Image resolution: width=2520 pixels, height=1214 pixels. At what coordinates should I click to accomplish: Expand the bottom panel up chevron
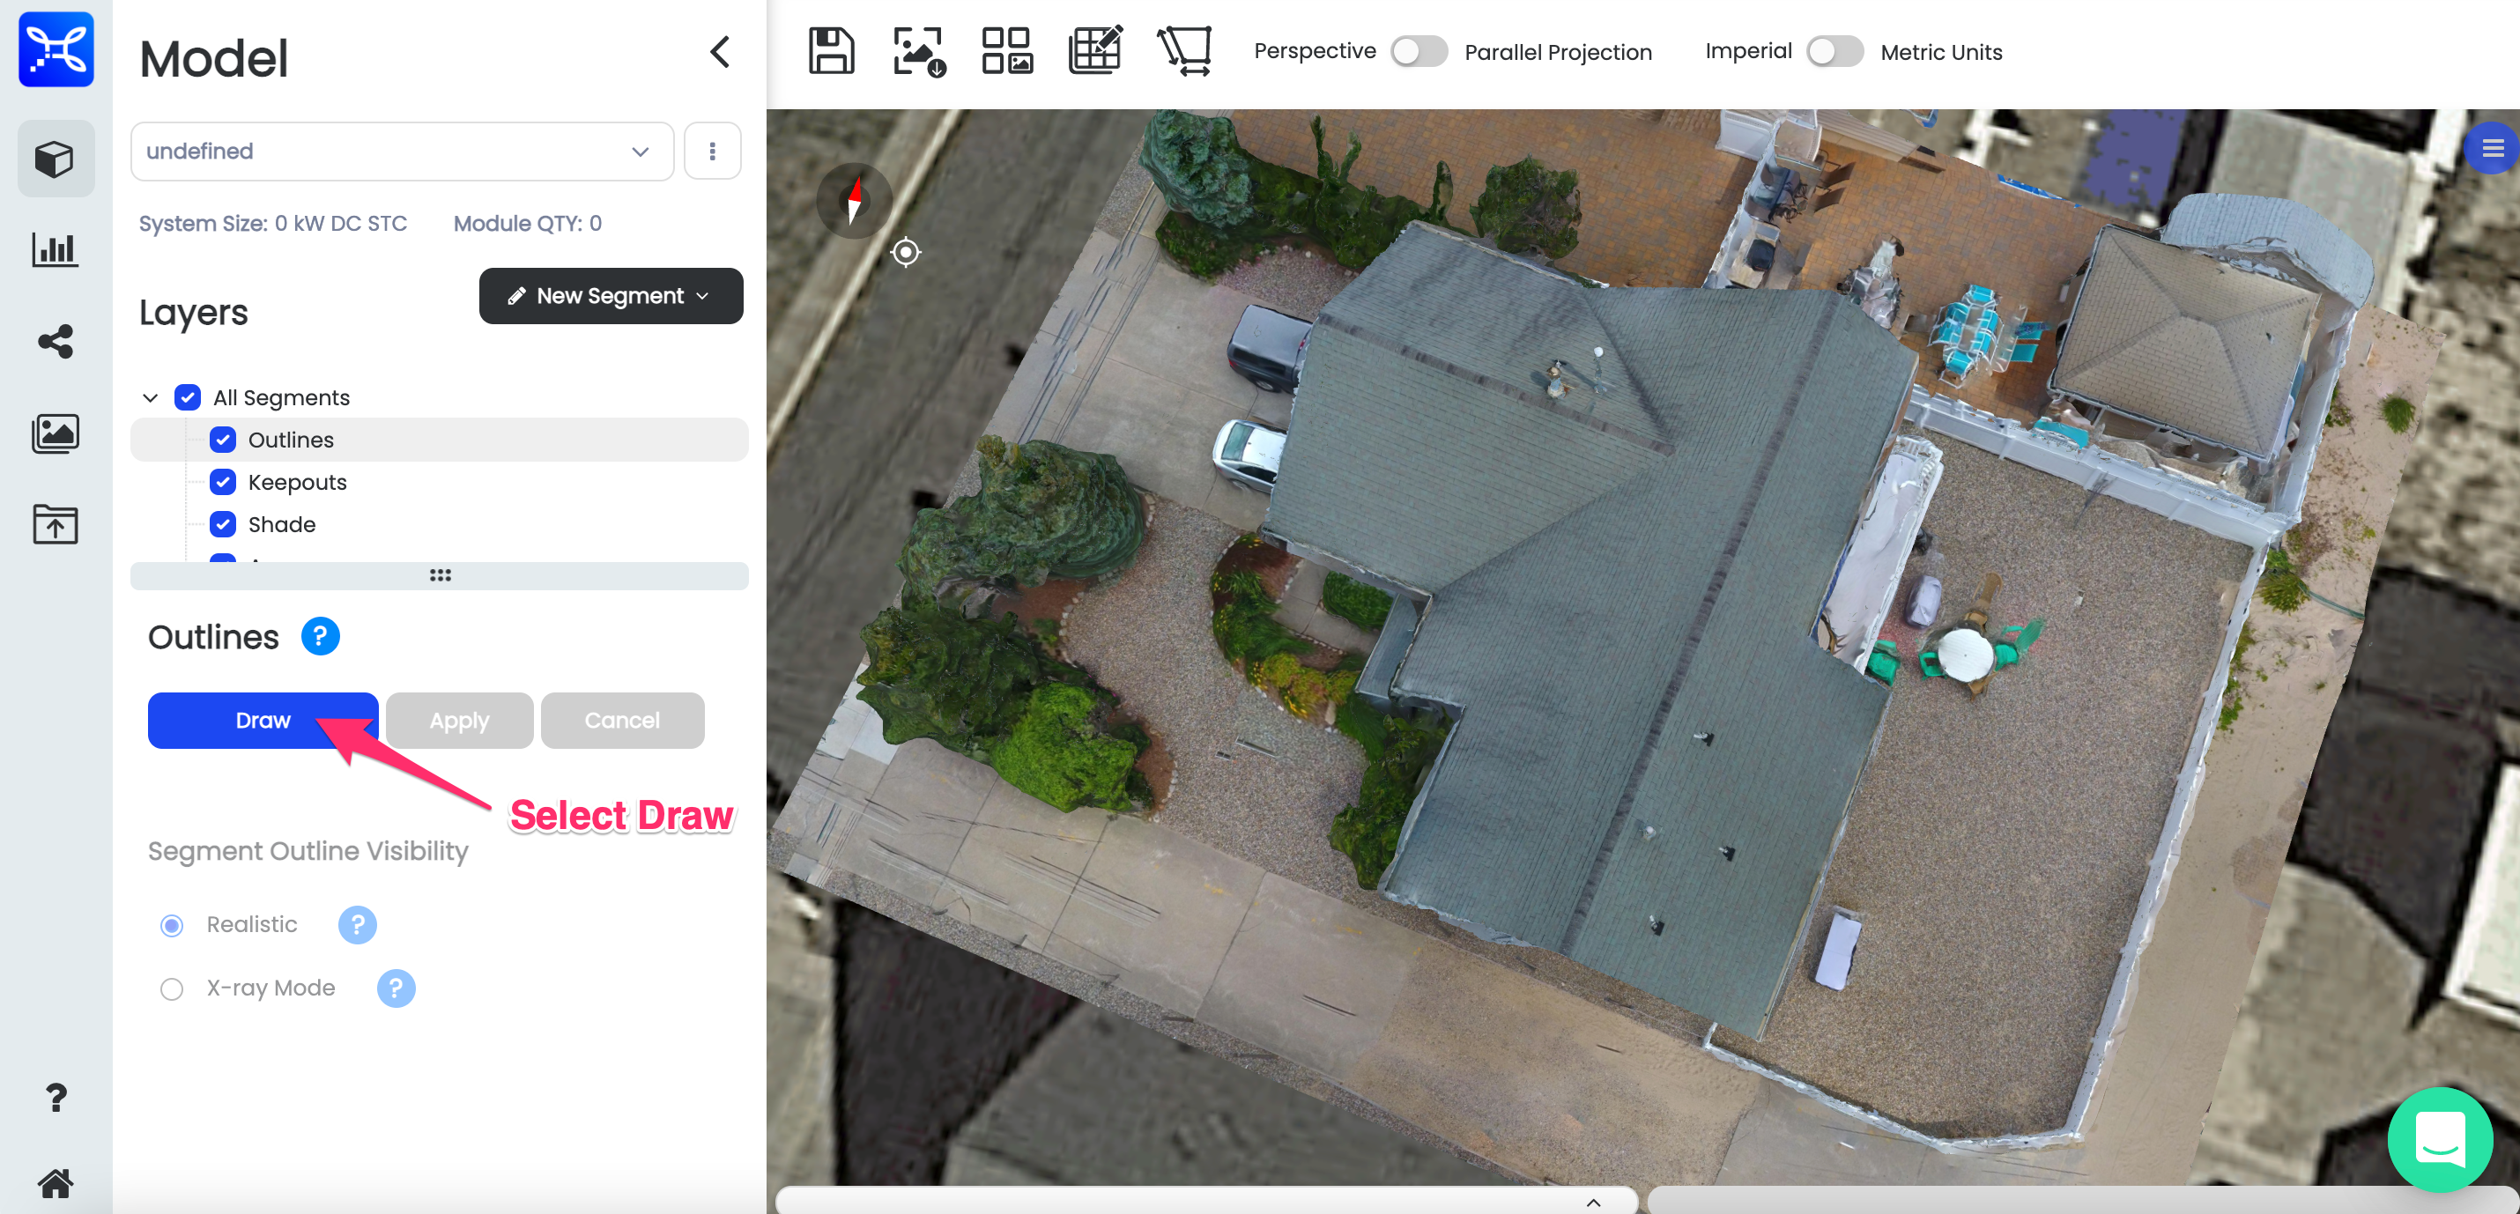1594,1202
